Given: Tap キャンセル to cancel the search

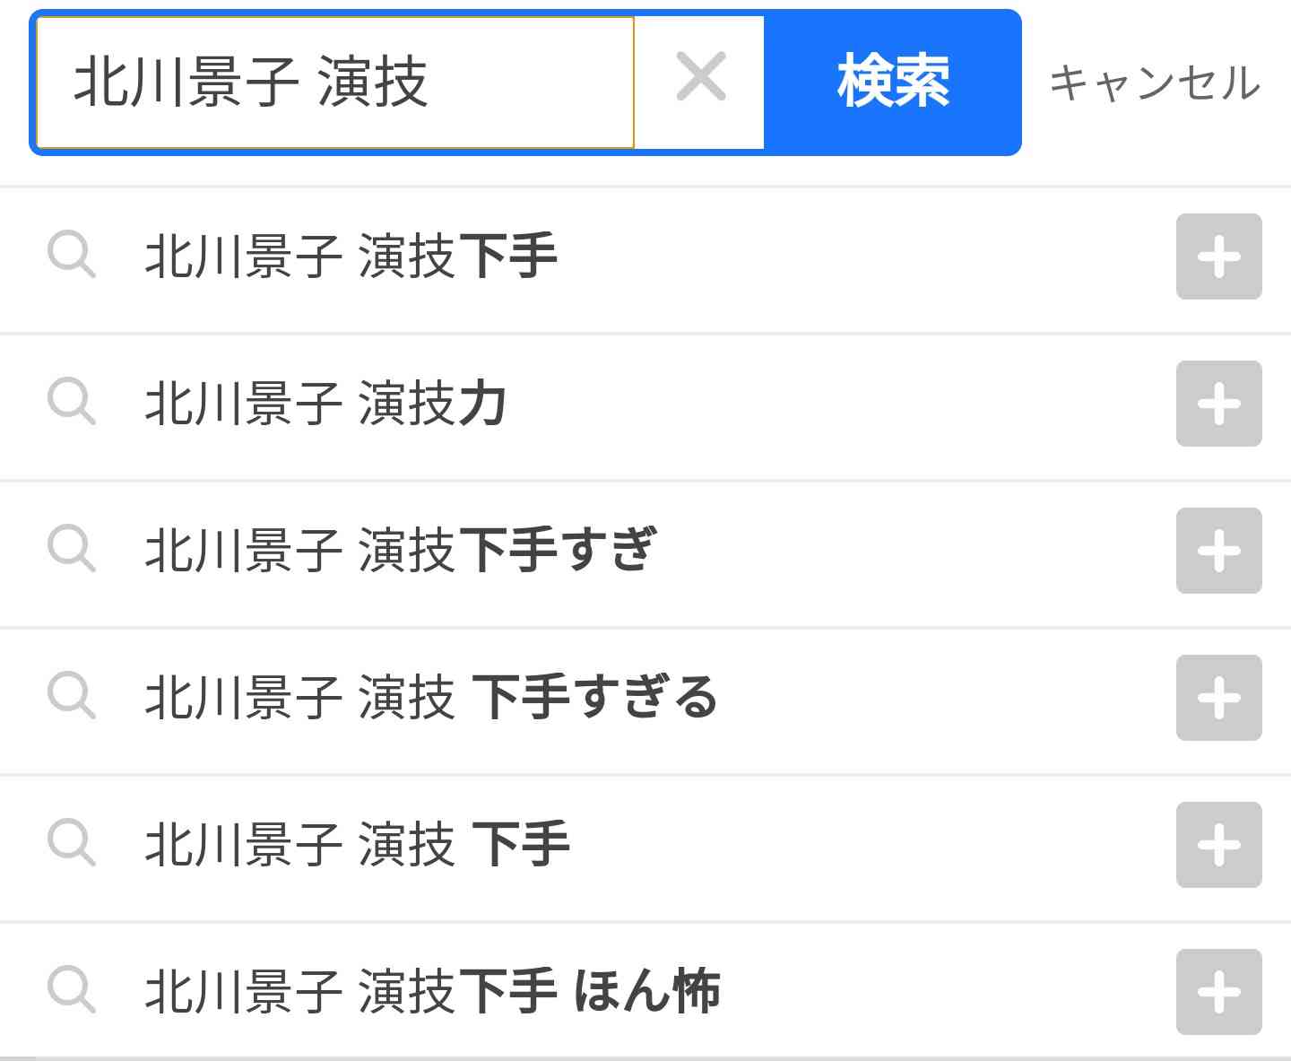Looking at the screenshot, I should point(1155,83).
